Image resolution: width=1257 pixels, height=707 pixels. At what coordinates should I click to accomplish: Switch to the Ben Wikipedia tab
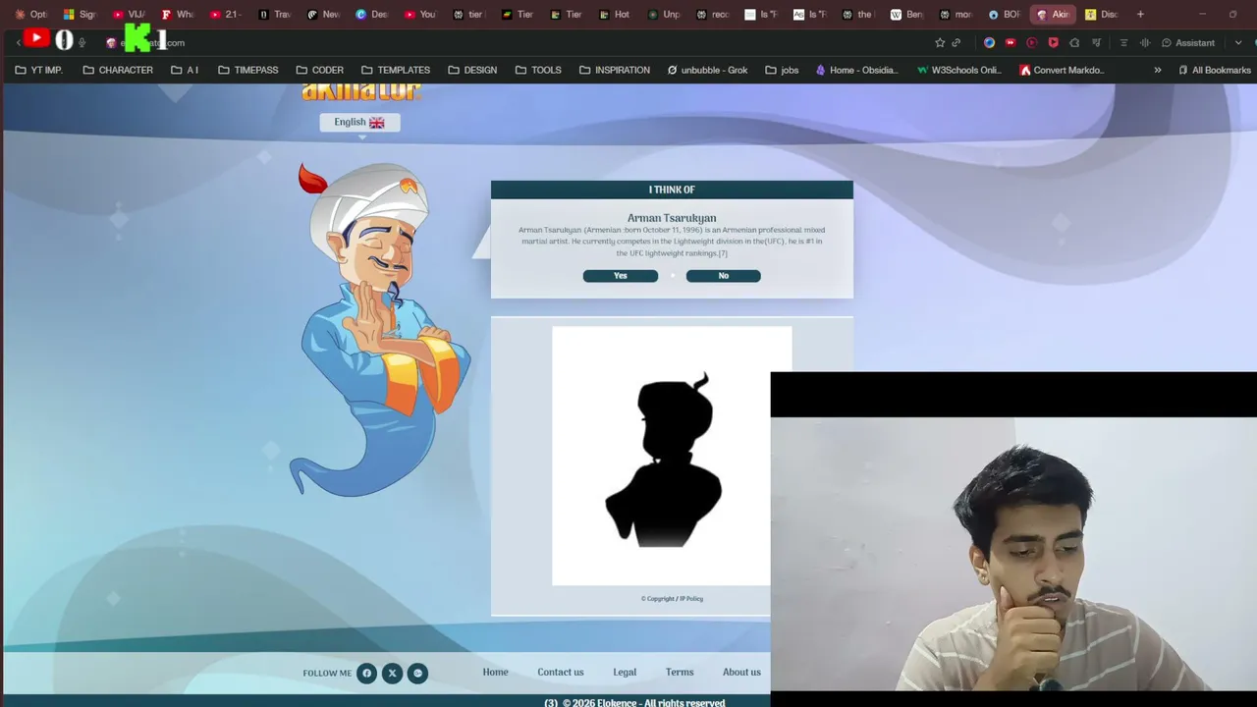click(x=908, y=15)
